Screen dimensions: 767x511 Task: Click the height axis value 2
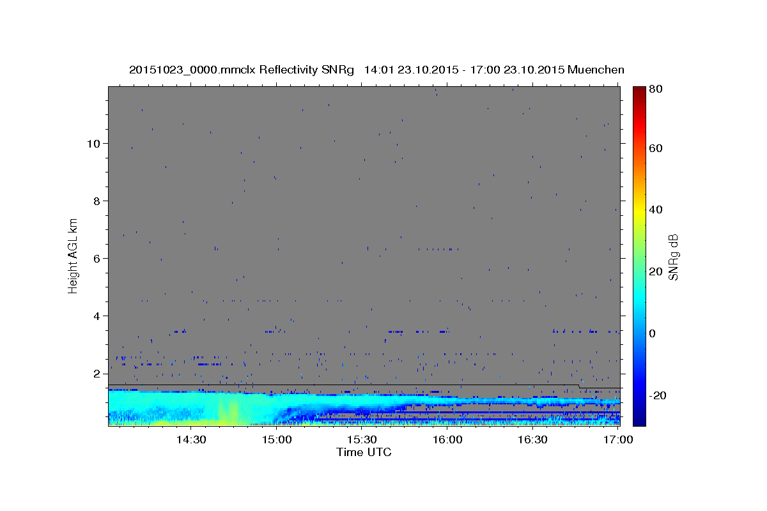click(x=98, y=373)
